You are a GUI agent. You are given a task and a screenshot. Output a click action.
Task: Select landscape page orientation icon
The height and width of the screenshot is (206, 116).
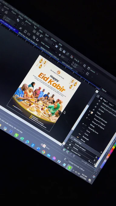pos(29,34)
